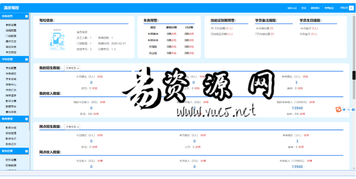This screenshot has width=356, height=179.
Task: Open vehicle type dropdown in 网点招生数据
Action: [x=72, y=127]
